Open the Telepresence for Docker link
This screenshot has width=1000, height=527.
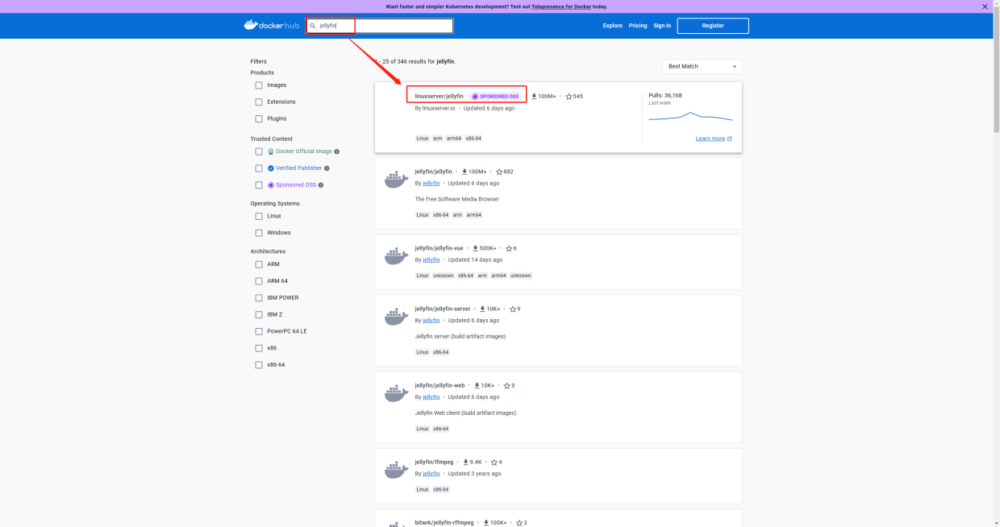[561, 6]
